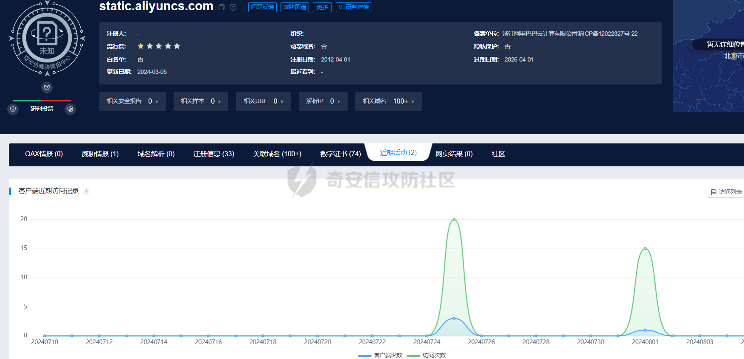Switch to 网页结果 (0) tab

point(454,154)
